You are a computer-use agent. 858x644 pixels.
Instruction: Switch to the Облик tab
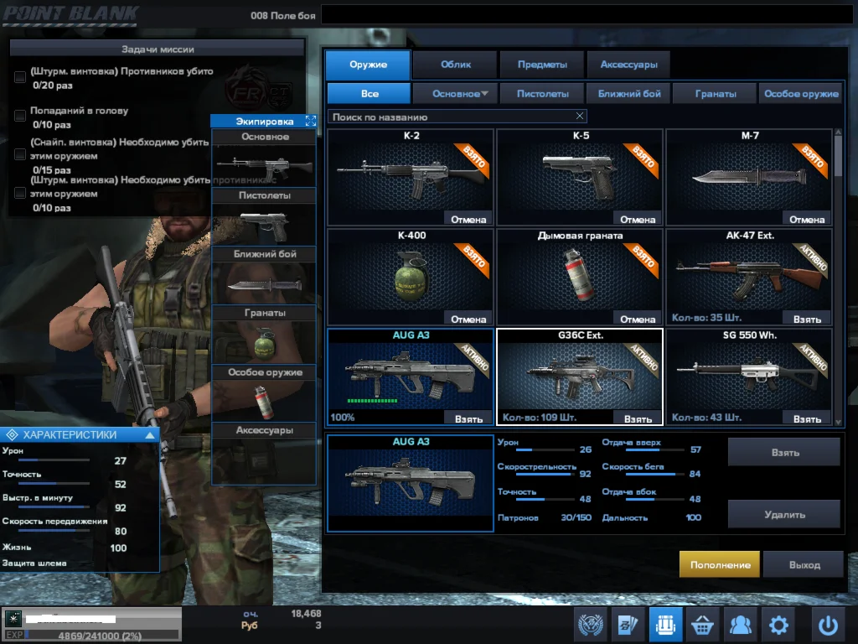coord(455,65)
